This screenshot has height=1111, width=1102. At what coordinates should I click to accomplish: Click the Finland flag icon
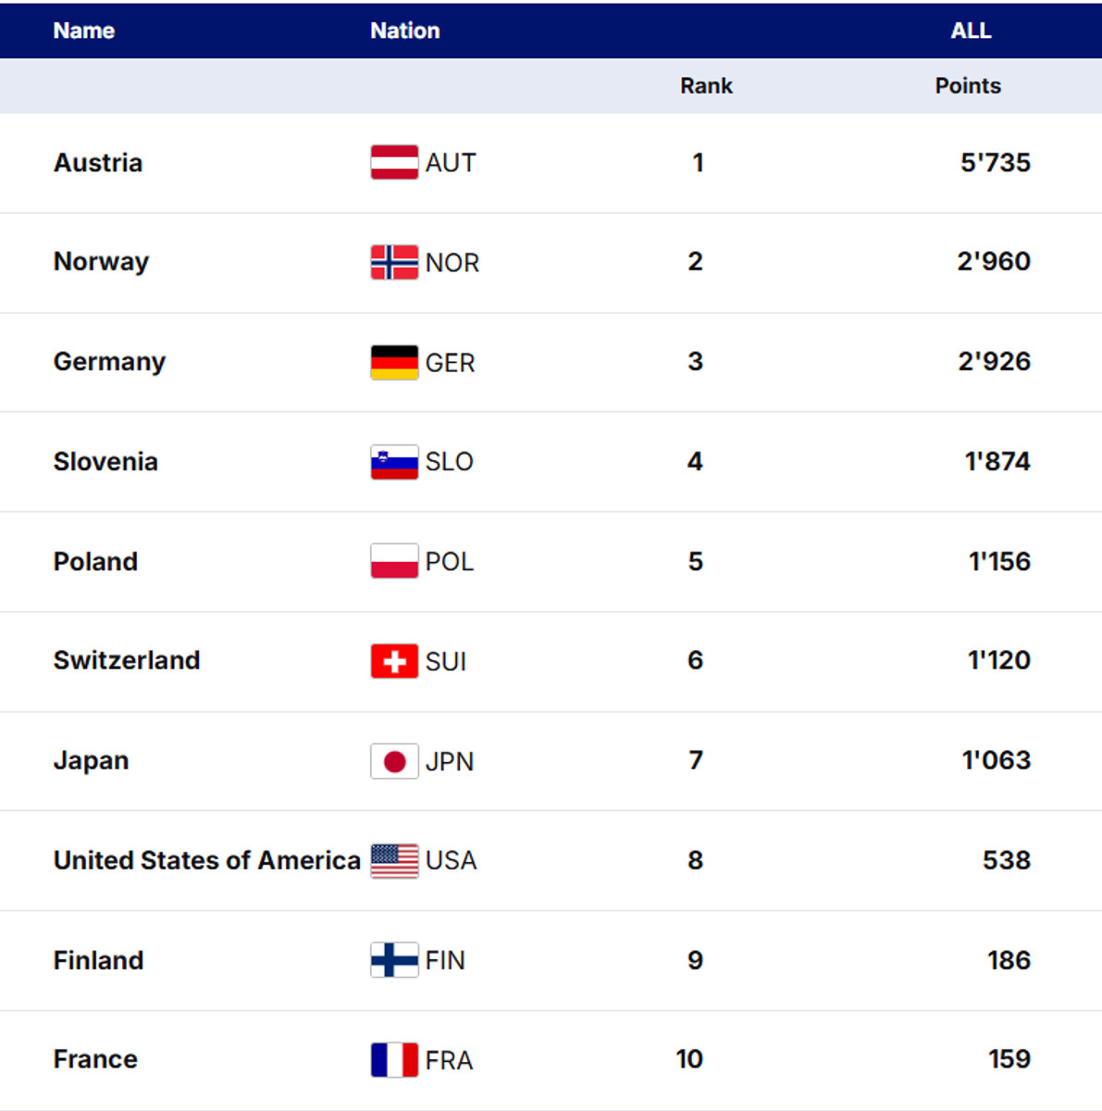[x=394, y=960]
